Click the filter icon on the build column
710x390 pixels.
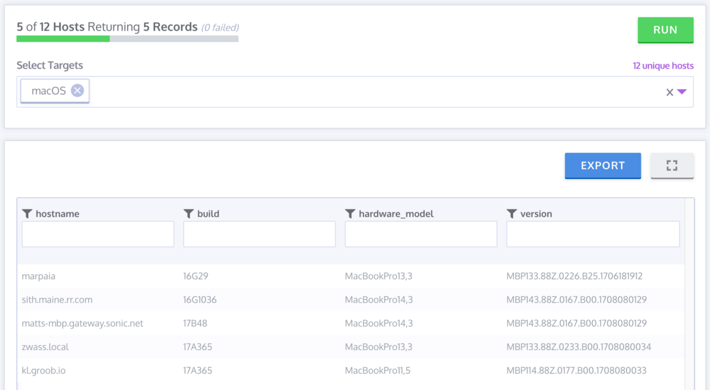click(x=190, y=213)
